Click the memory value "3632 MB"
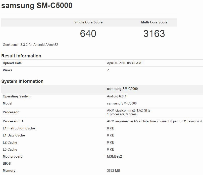 (x=114, y=170)
